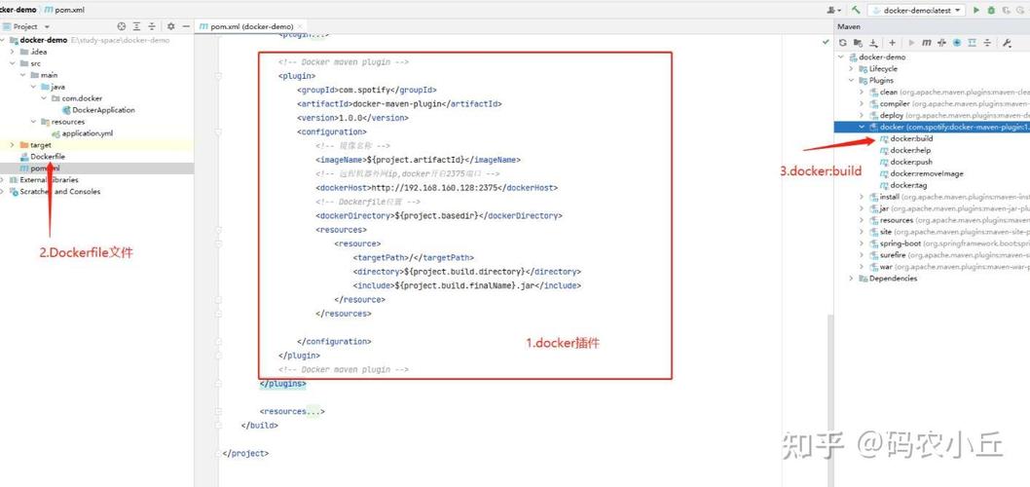This screenshot has height=487, width=1030.
Task: Expand clean plugin in Maven
Action: pyautogui.click(x=862, y=92)
